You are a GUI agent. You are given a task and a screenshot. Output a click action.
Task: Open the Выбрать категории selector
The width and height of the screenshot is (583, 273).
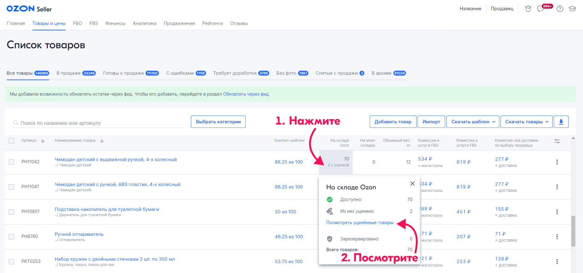(x=218, y=122)
